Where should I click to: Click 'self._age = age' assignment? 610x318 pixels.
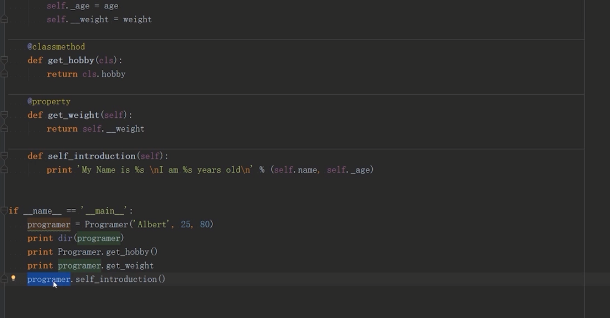tap(82, 6)
